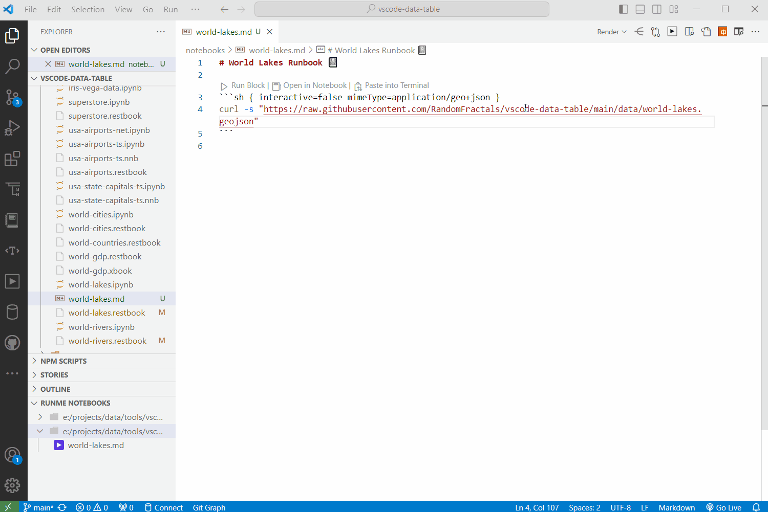This screenshot has width=768, height=512.
Task: Open the Extensions view
Action: (12, 159)
